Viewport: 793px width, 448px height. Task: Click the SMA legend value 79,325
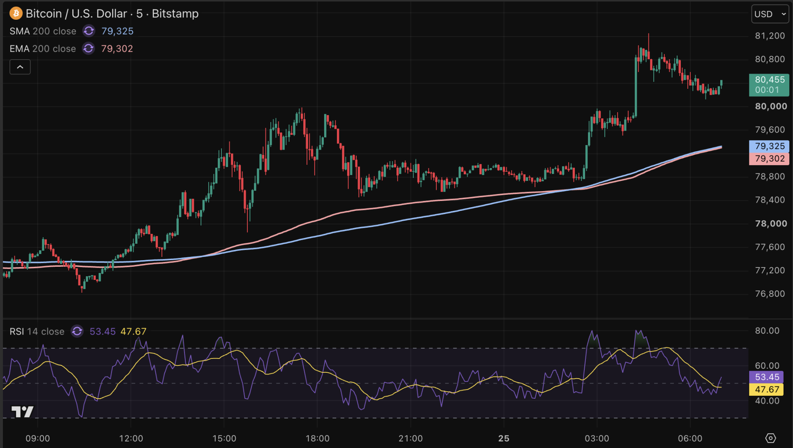(118, 31)
